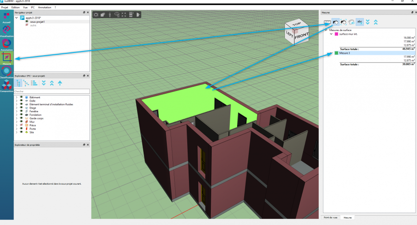Click the storey selection icon in viewport toolbar
The image size is (417, 225).
(x=131, y=15)
